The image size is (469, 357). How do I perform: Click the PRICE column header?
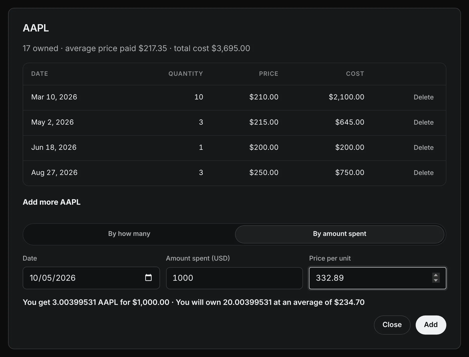click(x=269, y=74)
